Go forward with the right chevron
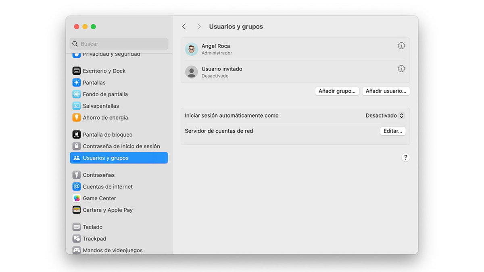The width and height of the screenshot is (484, 272). pyautogui.click(x=199, y=27)
